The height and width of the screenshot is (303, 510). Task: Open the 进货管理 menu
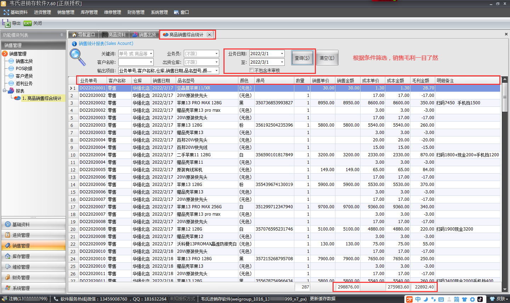[42, 12]
